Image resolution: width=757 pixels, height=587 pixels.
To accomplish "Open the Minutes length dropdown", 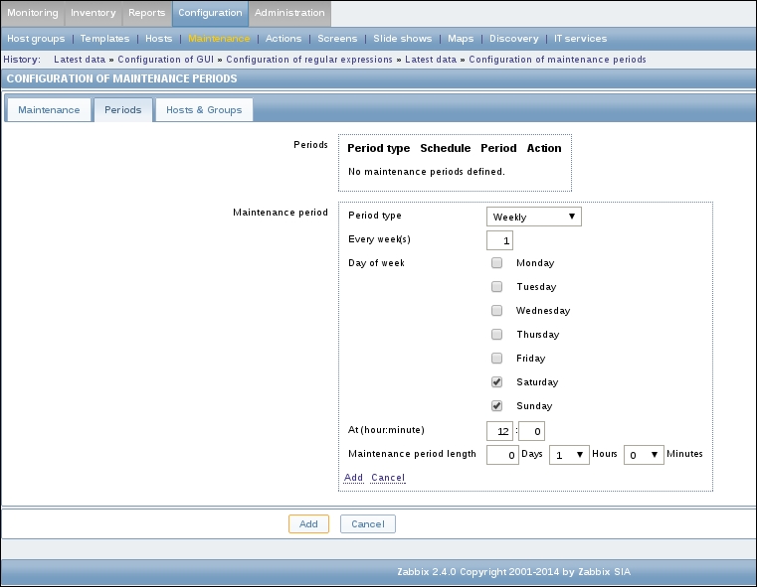I will [643, 454].
